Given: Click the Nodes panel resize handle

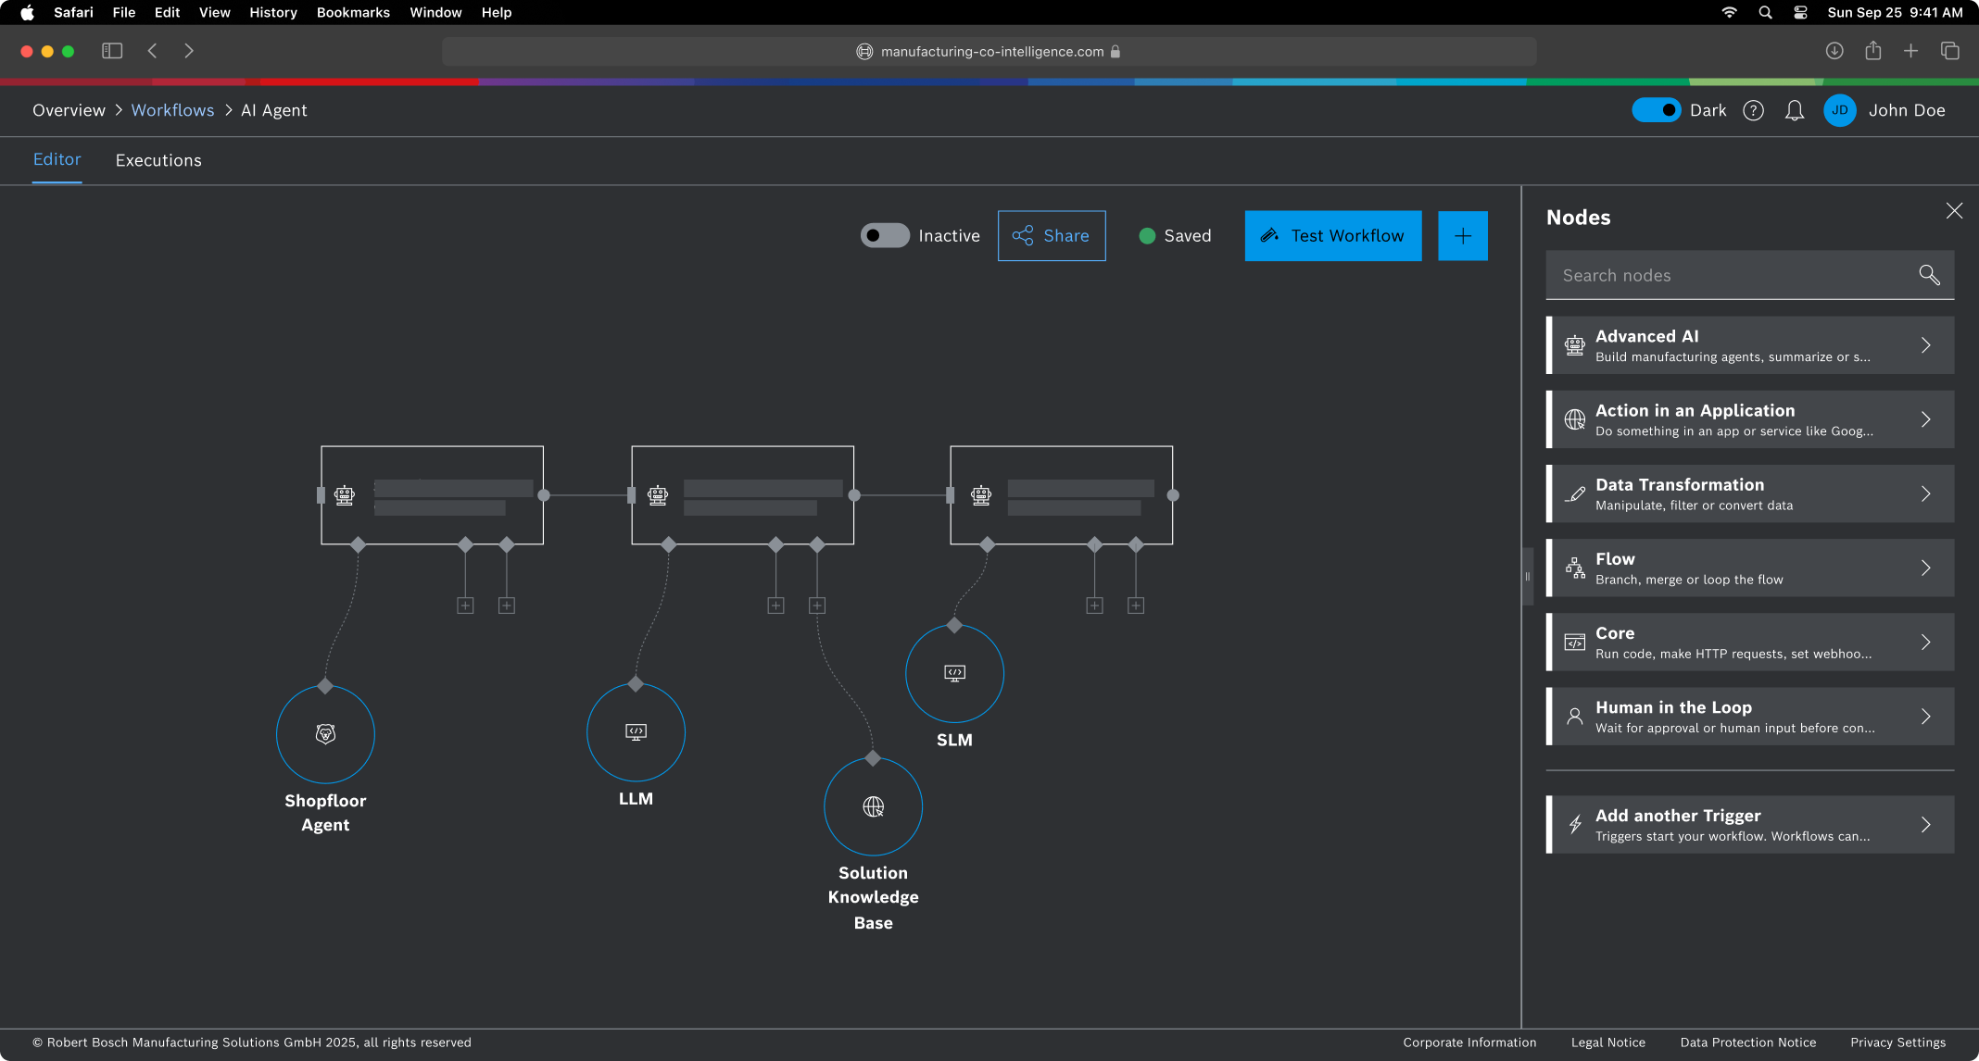Looking at the screenshot, I should point(1527,576).
